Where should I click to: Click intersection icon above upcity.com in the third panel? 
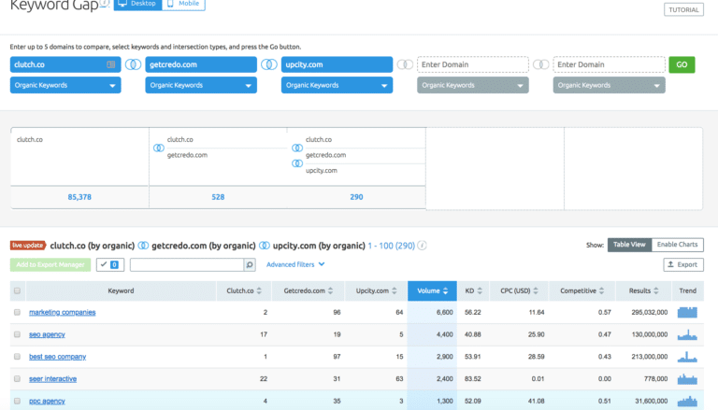pos(297,163)
